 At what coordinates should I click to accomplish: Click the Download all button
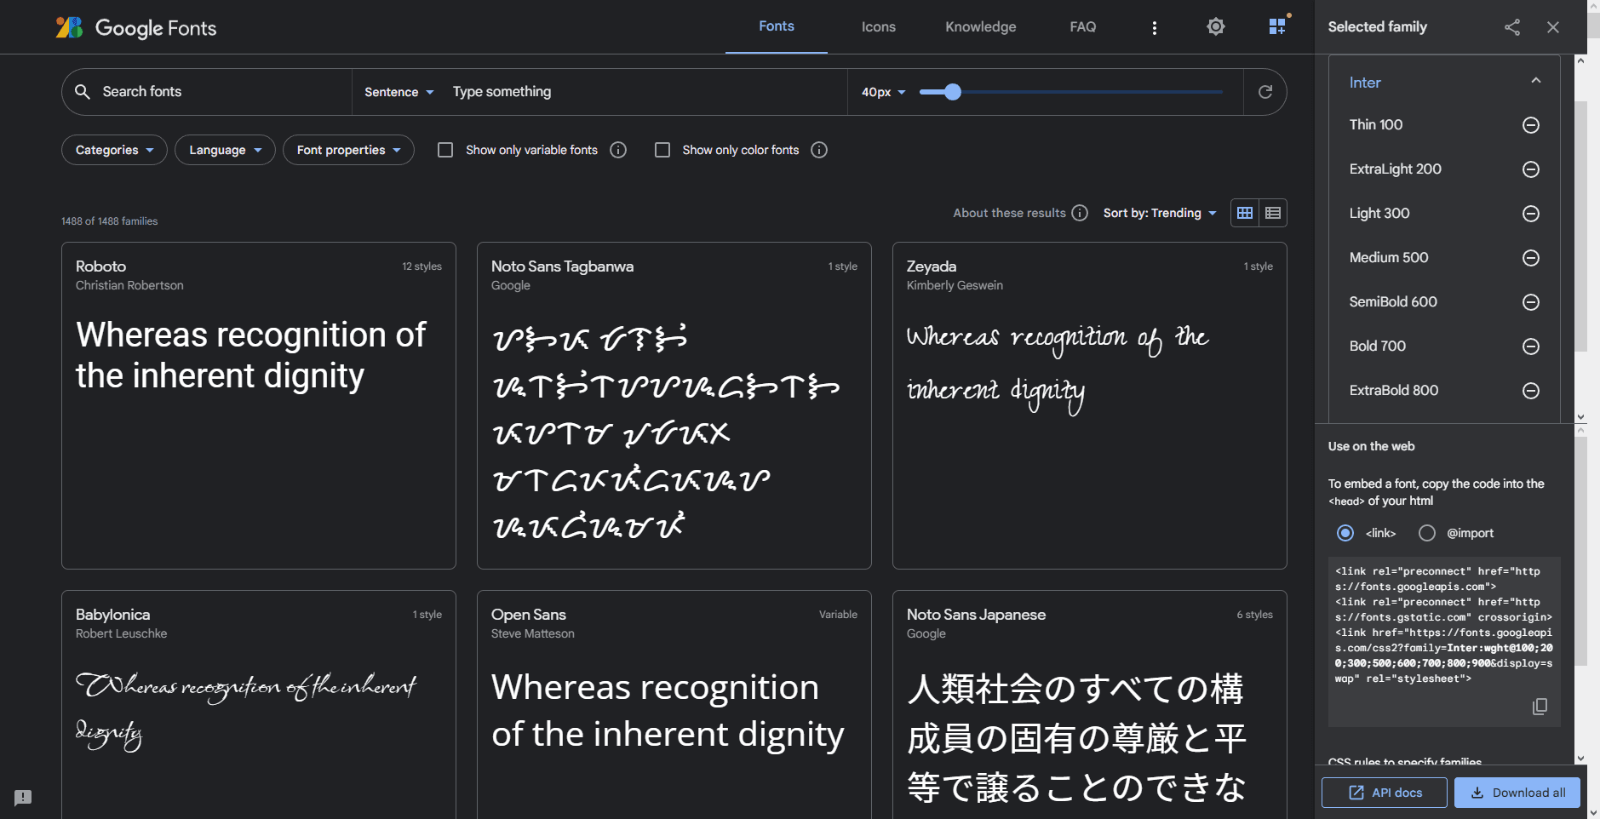click(1517, 793)
